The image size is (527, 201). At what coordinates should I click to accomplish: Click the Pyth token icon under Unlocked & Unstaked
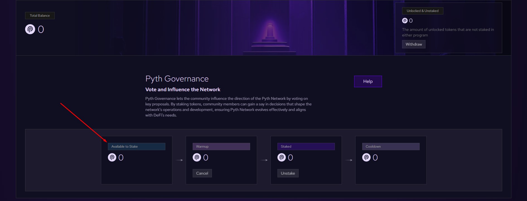pyautogui.click(x=405, y=21)
